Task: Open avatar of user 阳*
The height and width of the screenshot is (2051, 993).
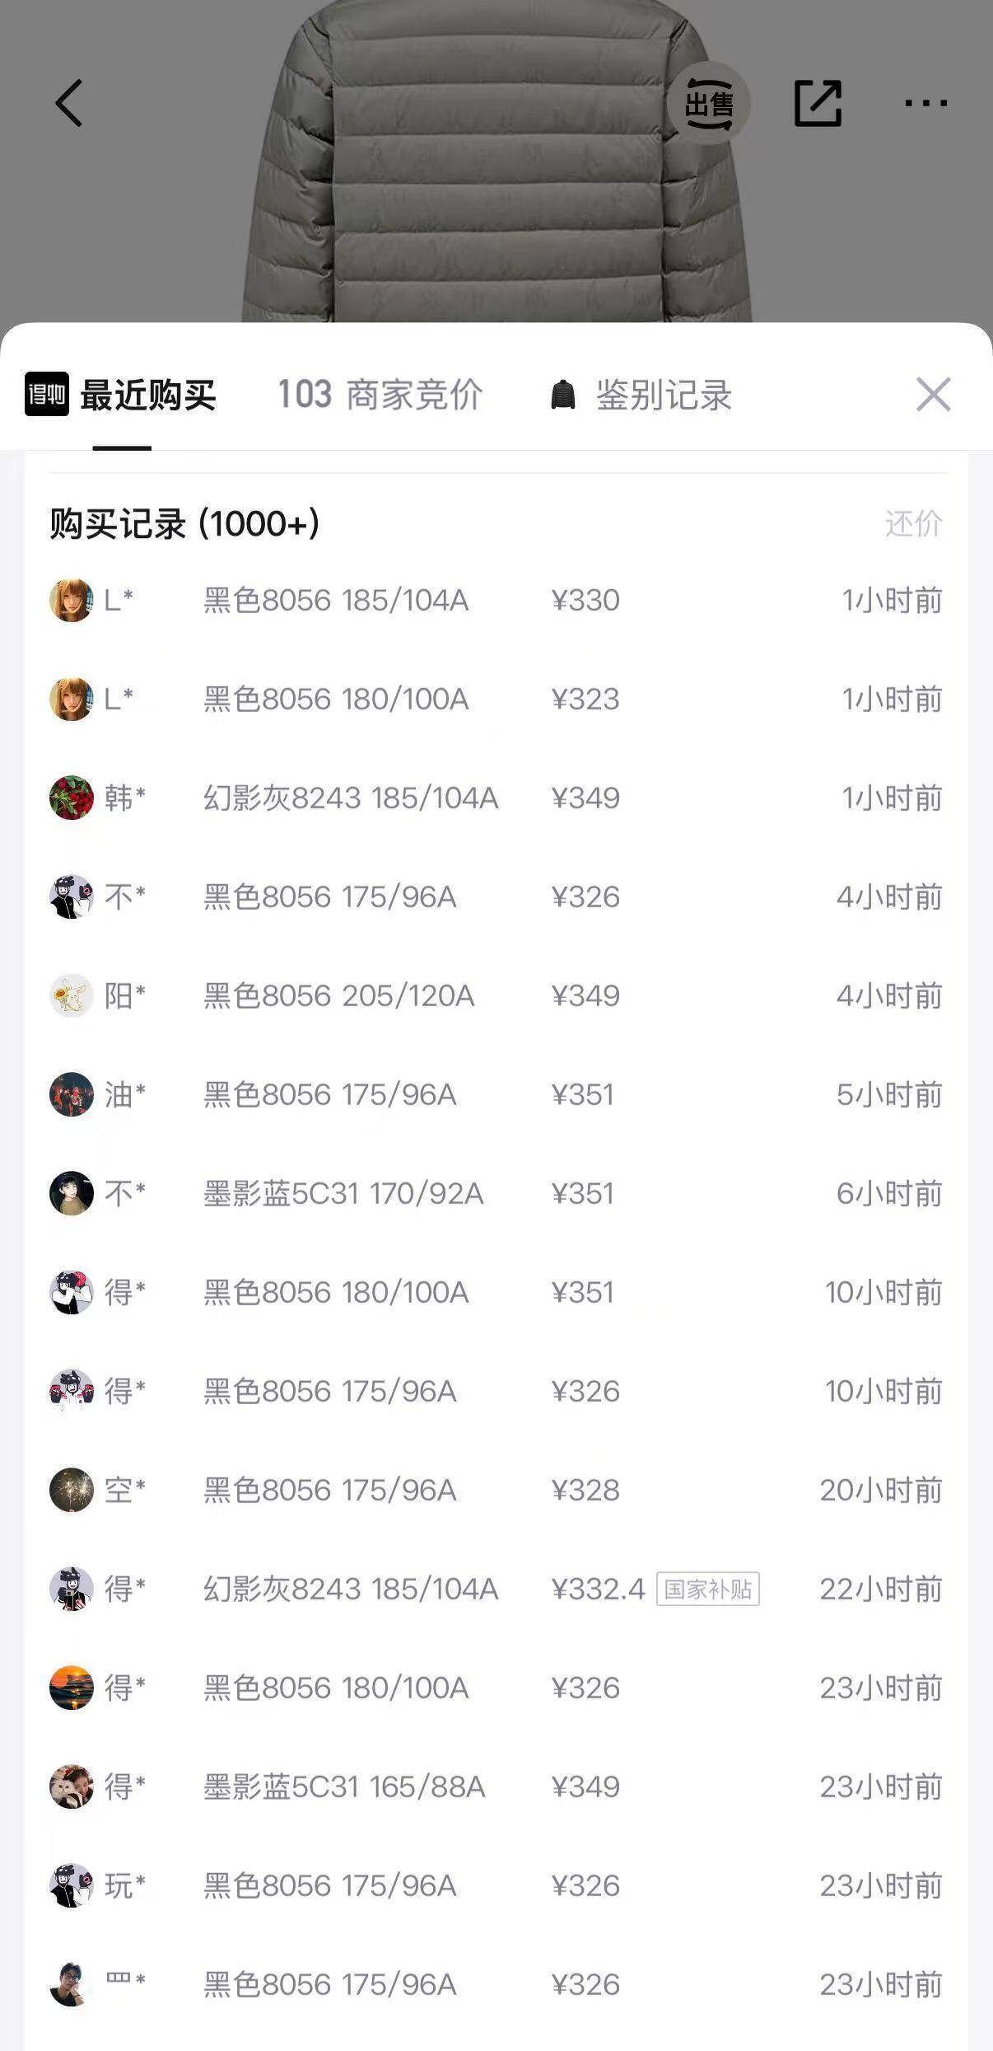Action: (x=72, y=995)
